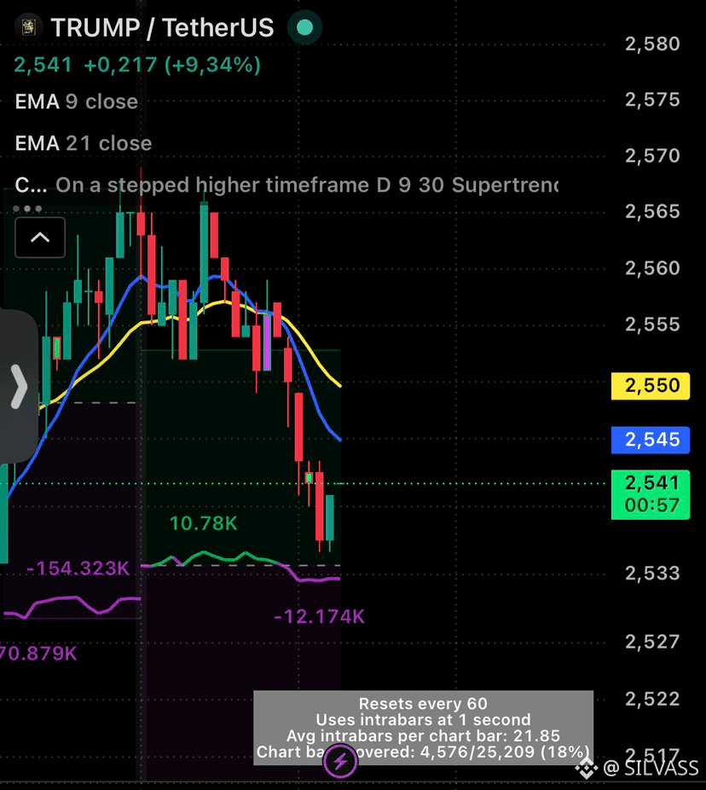Screen dimensions: 706x790
Task: Open the TRUMP / TetherUS symbol title
Action: [x=162, y=28]
